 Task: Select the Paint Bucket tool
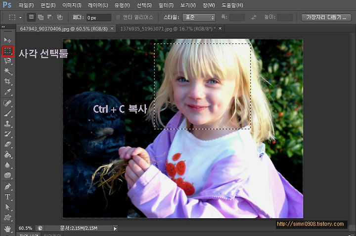7,155
